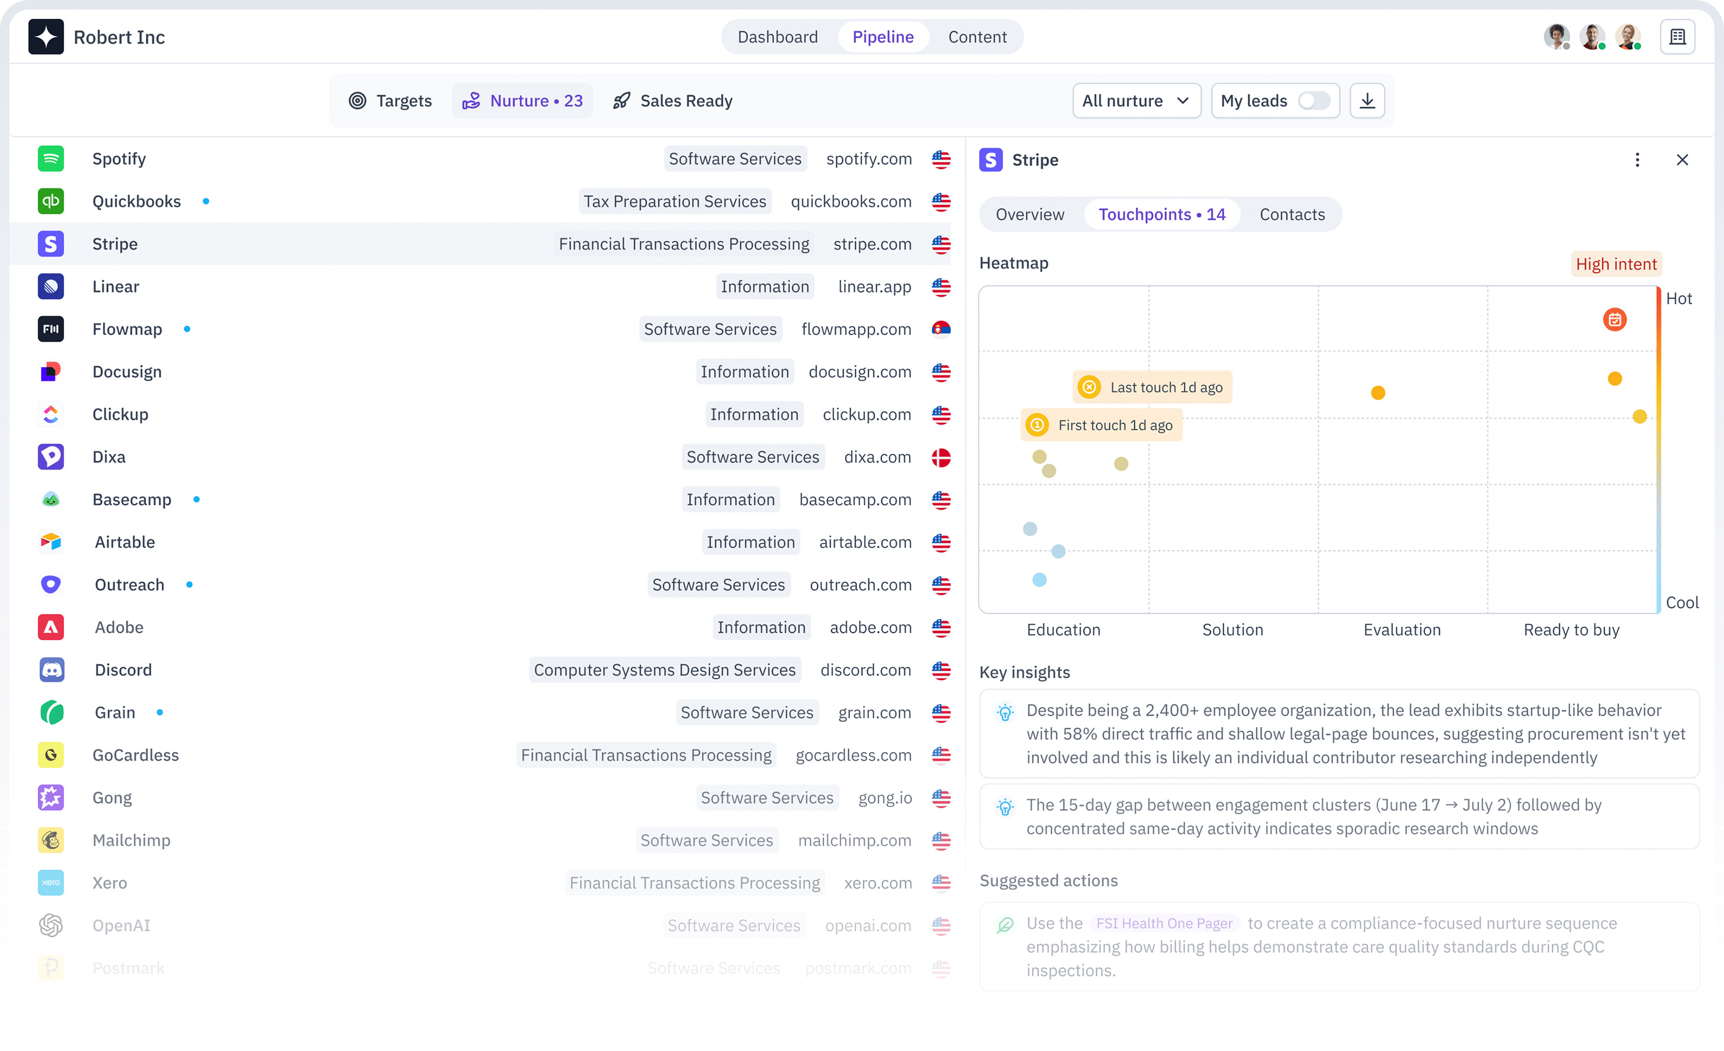Select the Gong company name
Image resolution: width=1724 pixels, height=1051 pixels.
click(112, 798)
